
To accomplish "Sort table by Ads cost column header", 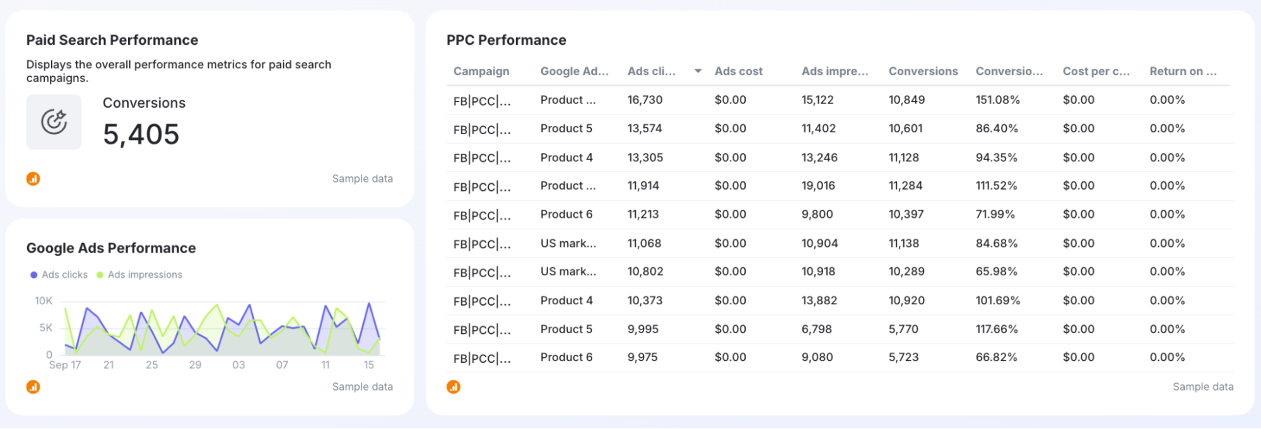I will coord(738,71).
